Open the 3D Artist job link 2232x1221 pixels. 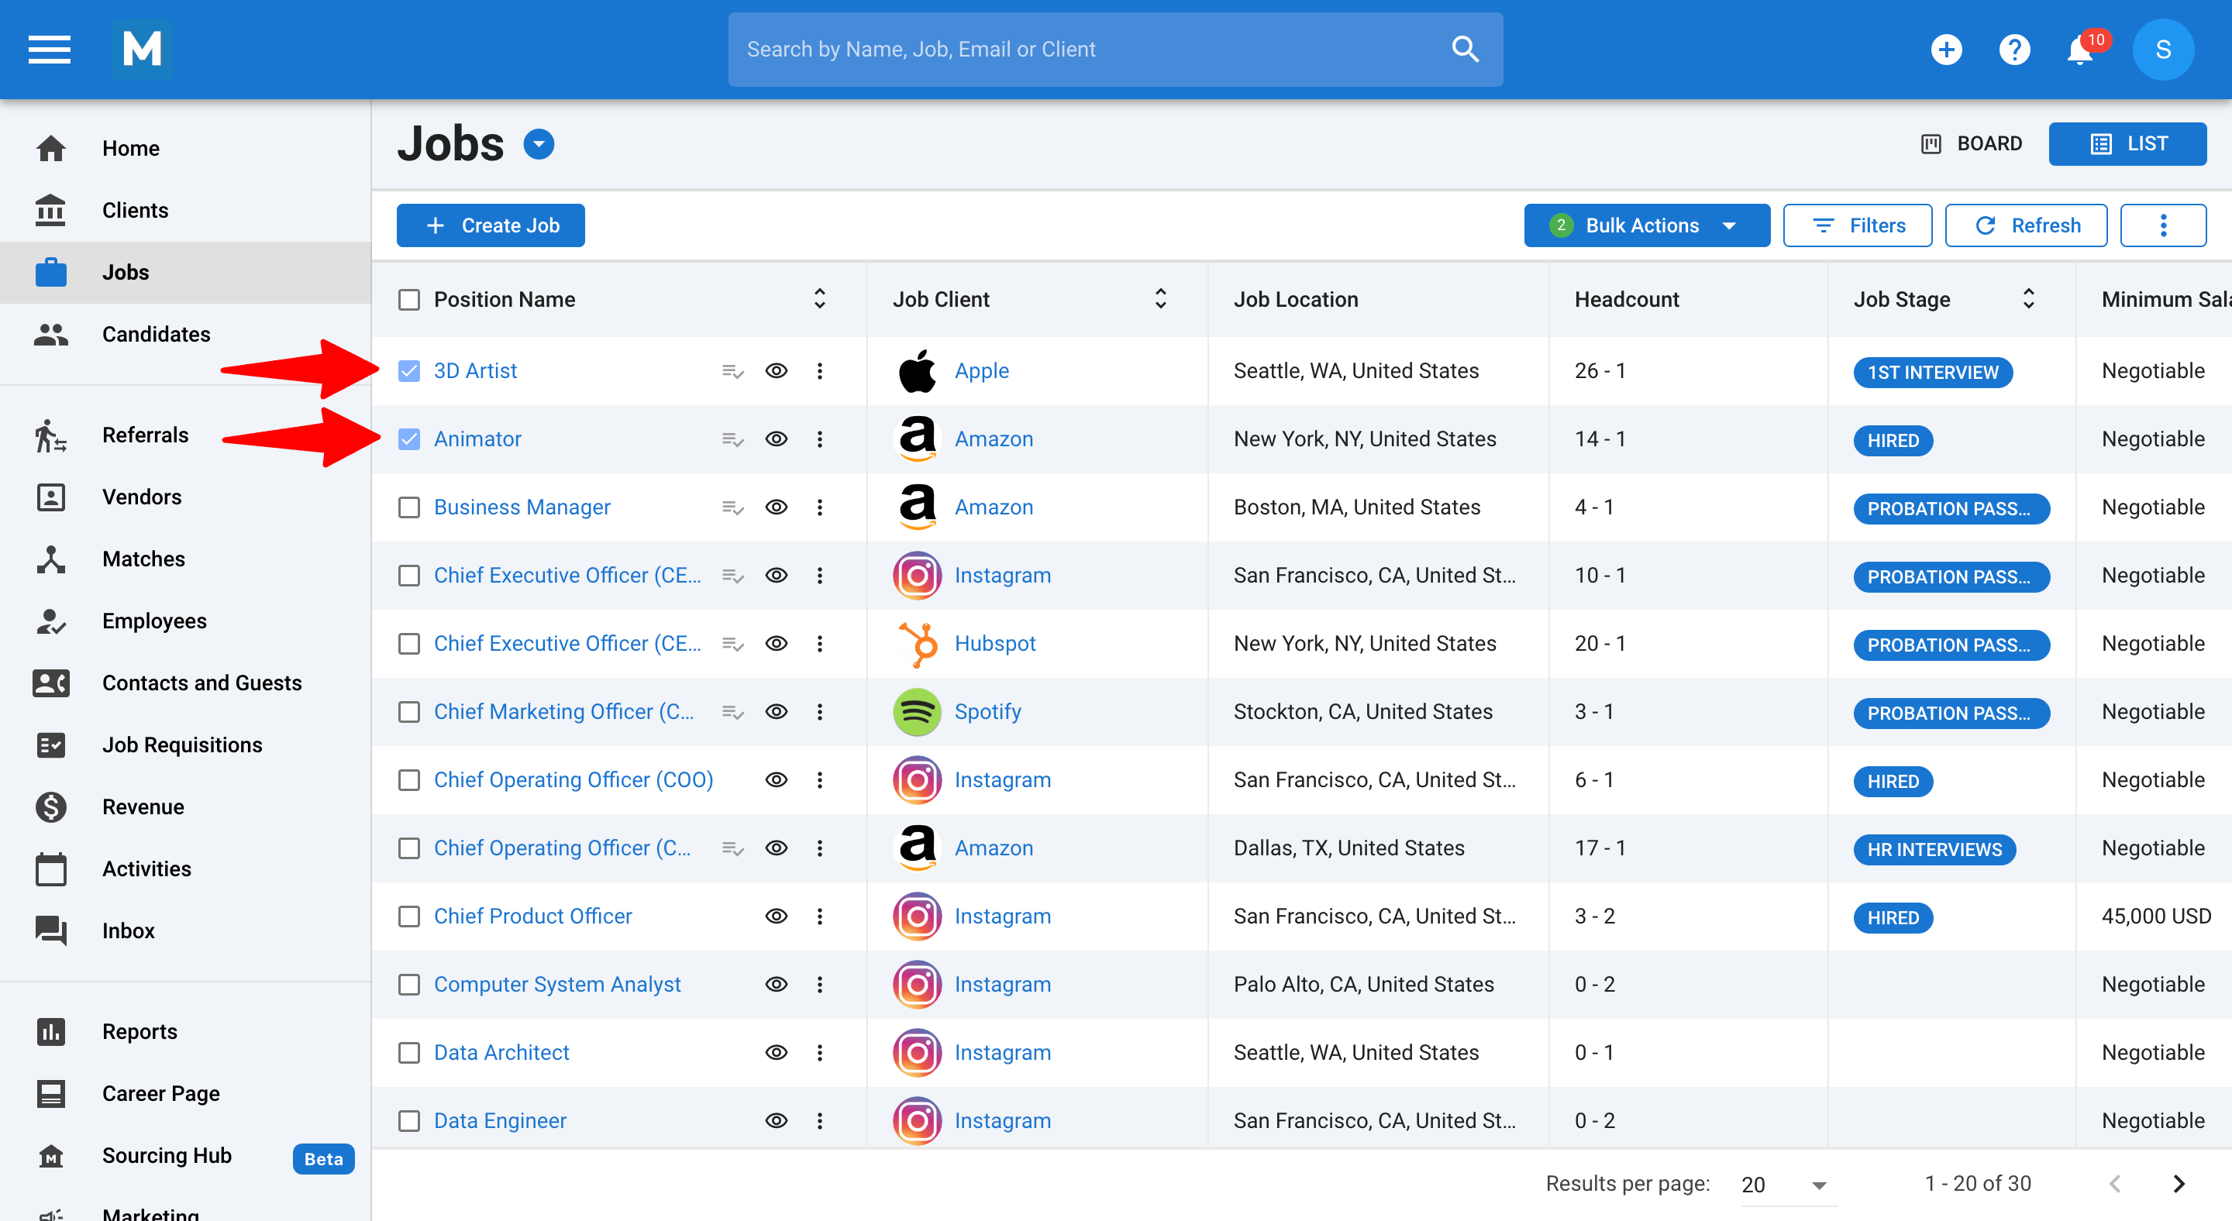point(475,370)
